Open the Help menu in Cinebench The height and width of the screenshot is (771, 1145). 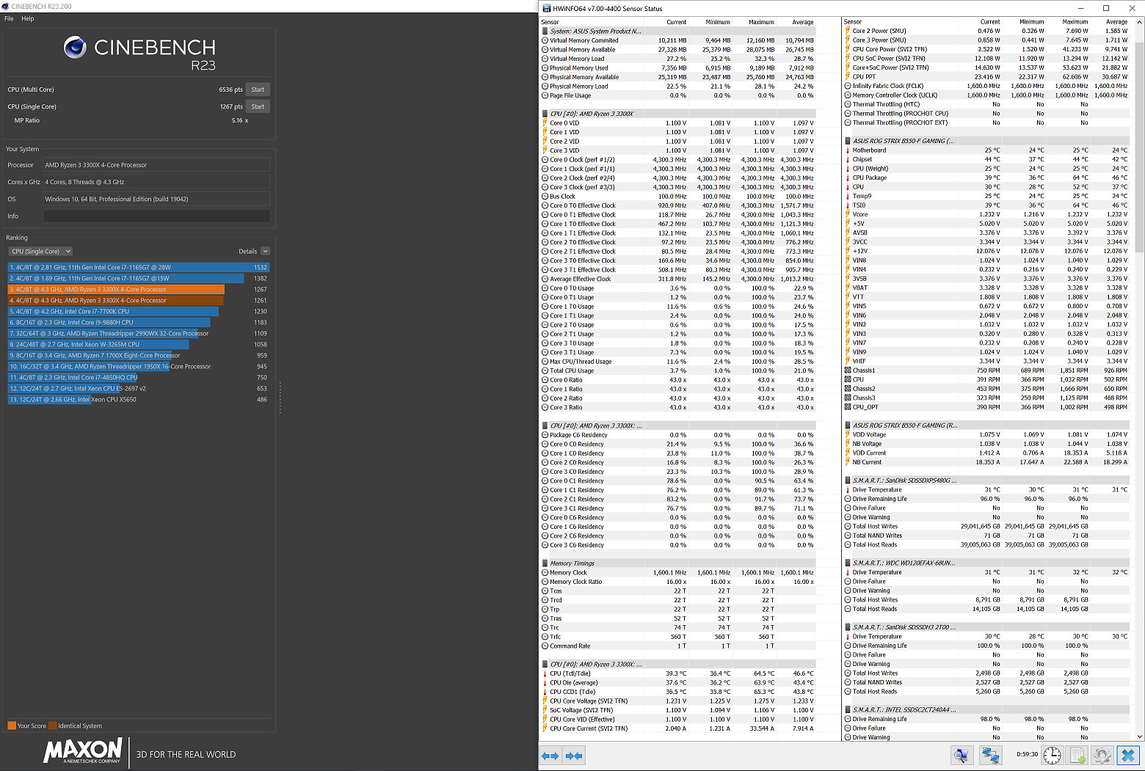tap(28, 18)
